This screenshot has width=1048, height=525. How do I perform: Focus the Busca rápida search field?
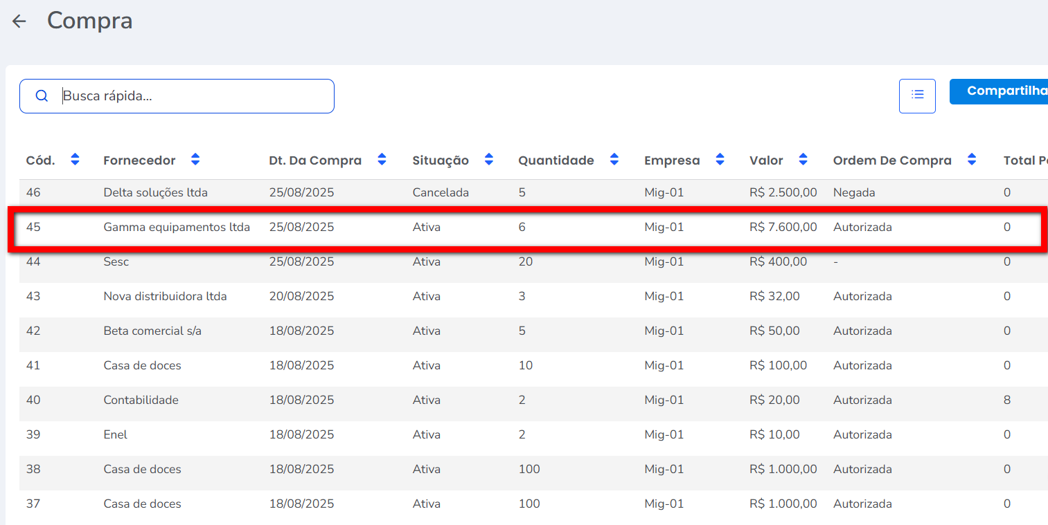[194, 96]
